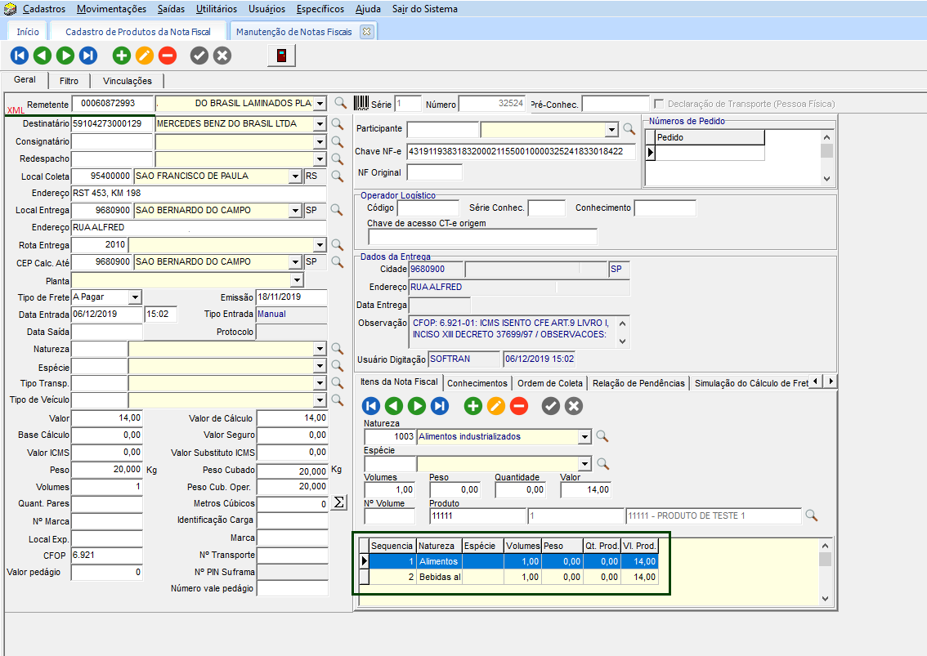Click the red exit door icon
927x656 pixels.
coord(281,56)
